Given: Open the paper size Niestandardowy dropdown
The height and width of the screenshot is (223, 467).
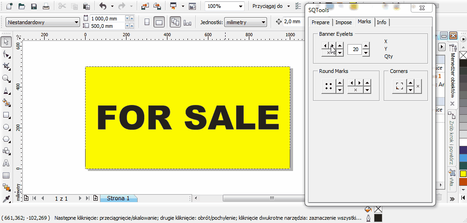Looking at the screenshot, I should click(43, 22).
